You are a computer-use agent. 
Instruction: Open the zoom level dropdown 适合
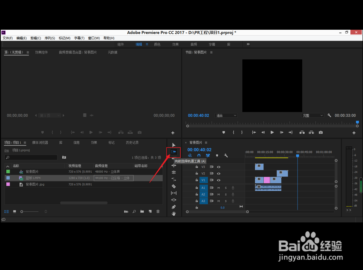(x=226, y=115)
